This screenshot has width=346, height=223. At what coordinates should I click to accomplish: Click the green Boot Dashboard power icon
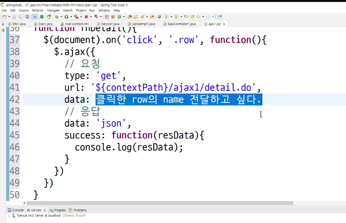(x=42, y=17)
